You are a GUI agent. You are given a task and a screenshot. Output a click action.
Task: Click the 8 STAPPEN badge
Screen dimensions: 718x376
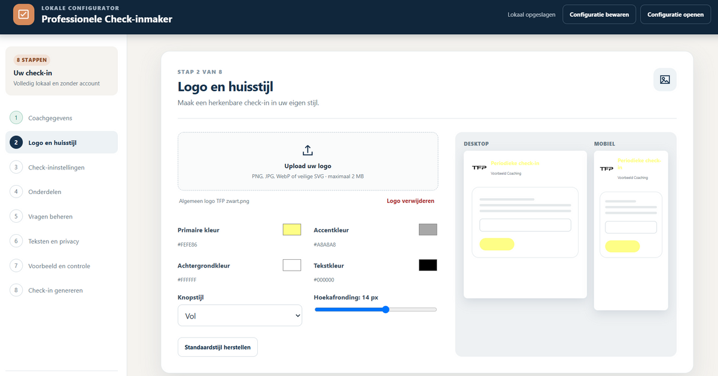[32, 60]
